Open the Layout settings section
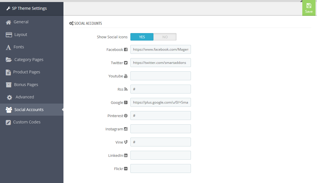Viewport: 317px width, 183px height. [32, 35]
